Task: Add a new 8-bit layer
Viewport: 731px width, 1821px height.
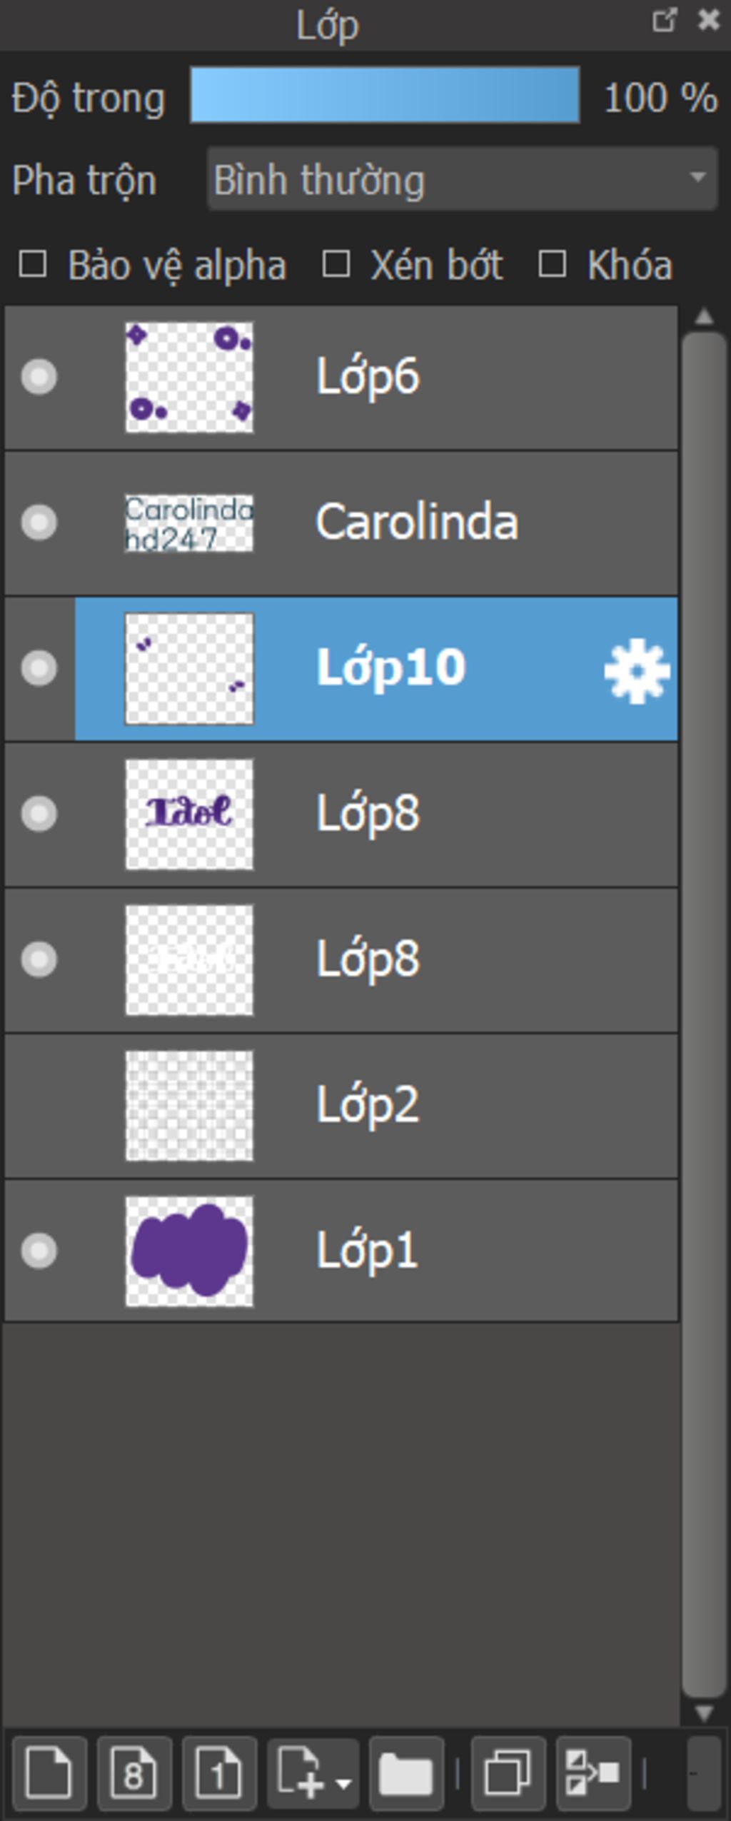Action: (x=134, y=1773)
